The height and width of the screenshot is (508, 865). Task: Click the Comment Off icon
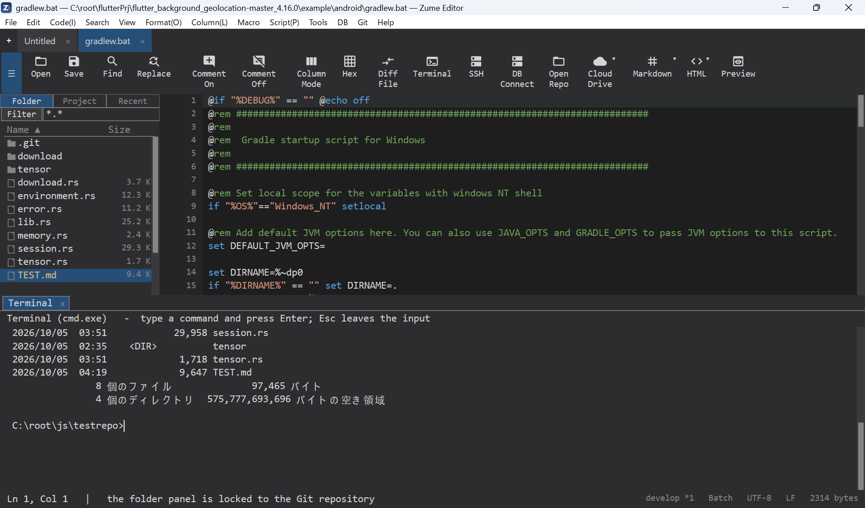pos(259,72)
